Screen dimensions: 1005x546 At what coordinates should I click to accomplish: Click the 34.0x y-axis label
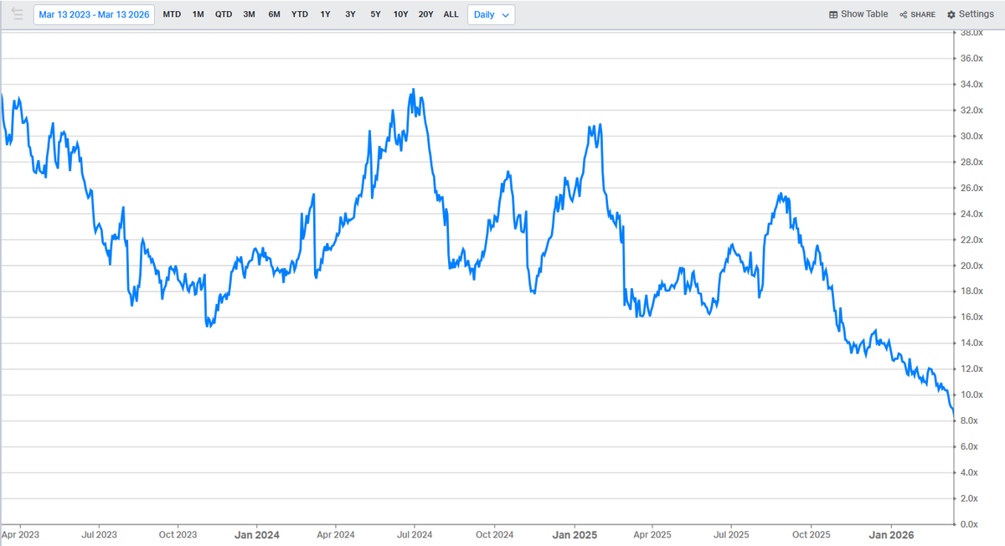(970, 85)
